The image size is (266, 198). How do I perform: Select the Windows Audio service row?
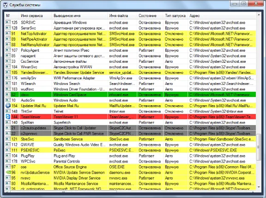[x=131, y=100]
